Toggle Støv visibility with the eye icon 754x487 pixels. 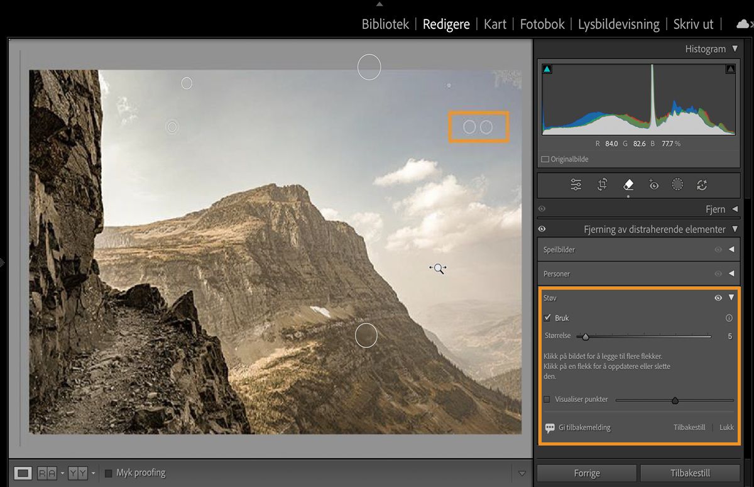click(x=718, y=297)
